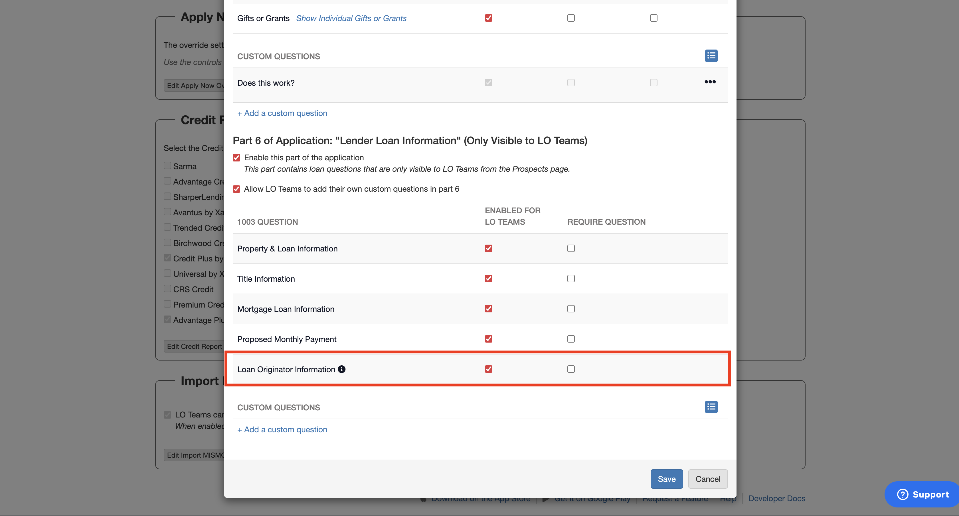Uncheck 'Allow LO Teams to add their own custom questions'
The width and height of the screenshot is (959, 516).
[x=236, y=189]
